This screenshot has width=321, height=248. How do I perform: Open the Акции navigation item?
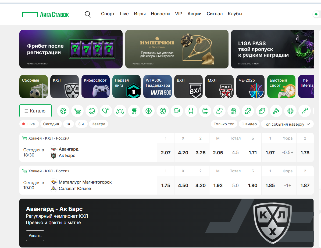click(194, 14)
